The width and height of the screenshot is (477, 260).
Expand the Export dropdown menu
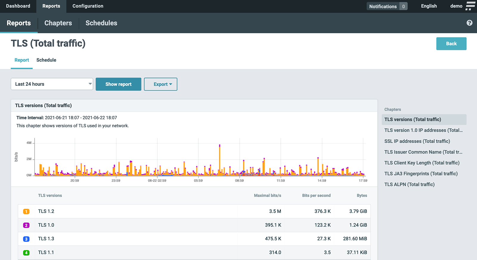tap(160, 84)
